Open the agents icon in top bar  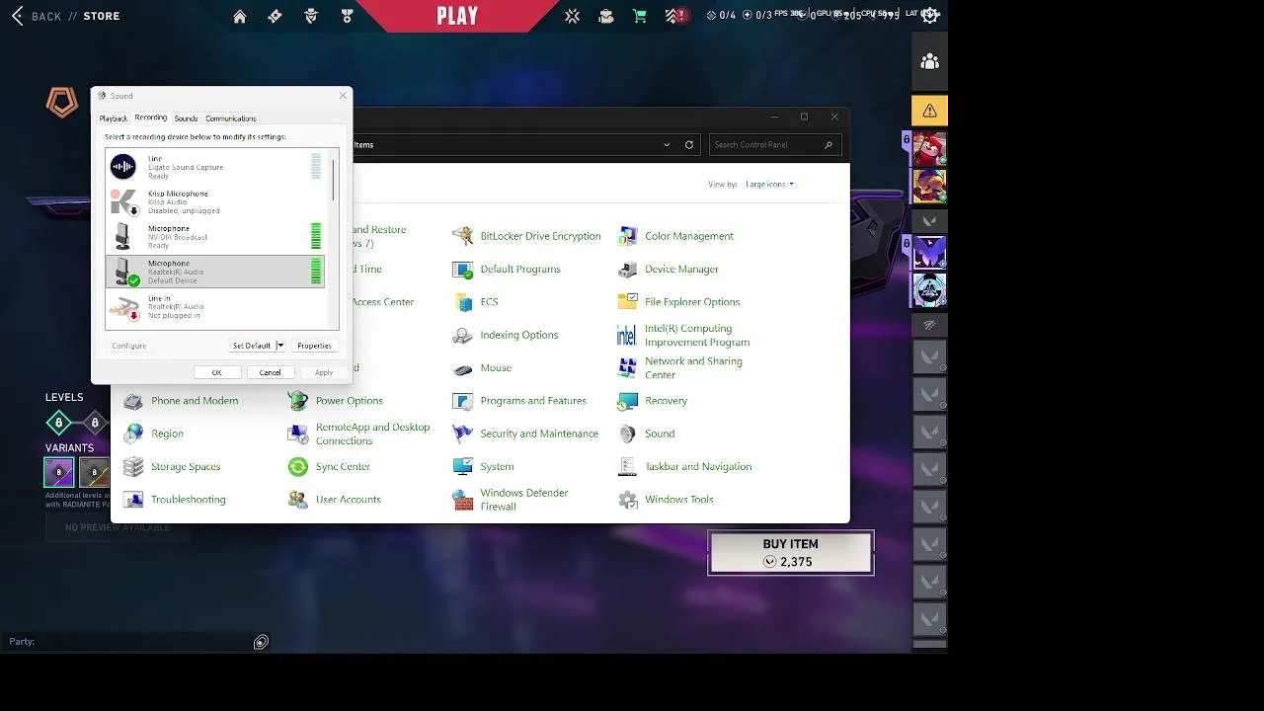pos(311,16)
